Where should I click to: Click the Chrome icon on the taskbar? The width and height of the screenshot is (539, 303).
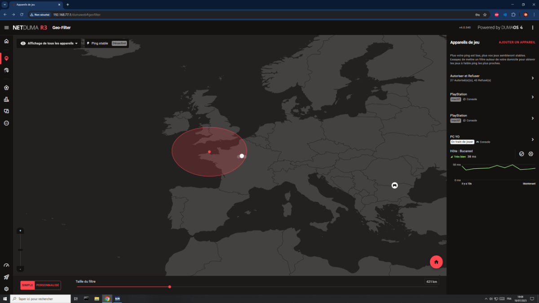pyautogui.click(x=107, y=299)
